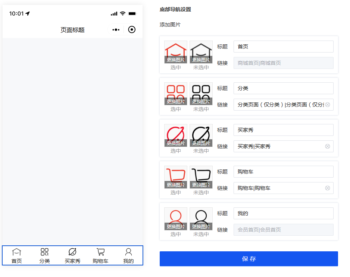Click the blue 保存 save button
Screen dimensions: 350x277
click(x=249, y=259)
